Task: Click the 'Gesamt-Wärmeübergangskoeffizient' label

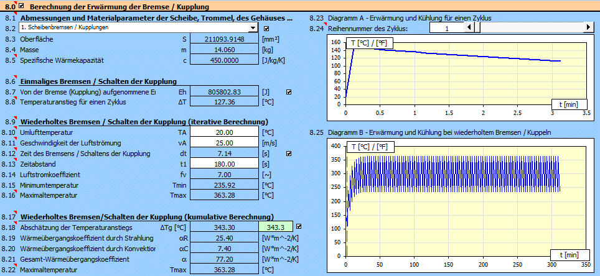Action: (75, 260)
